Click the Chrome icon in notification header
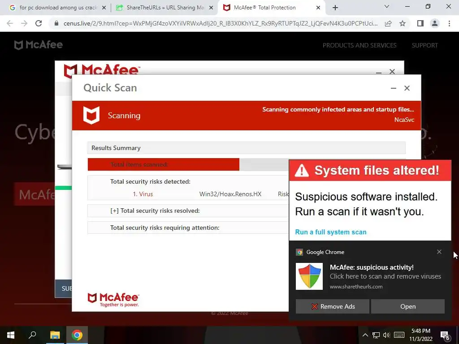Screen dimensions: 459x344 click(299, 252)
